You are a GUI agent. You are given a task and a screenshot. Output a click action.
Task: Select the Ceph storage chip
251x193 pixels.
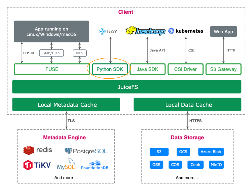click(195, 165)
